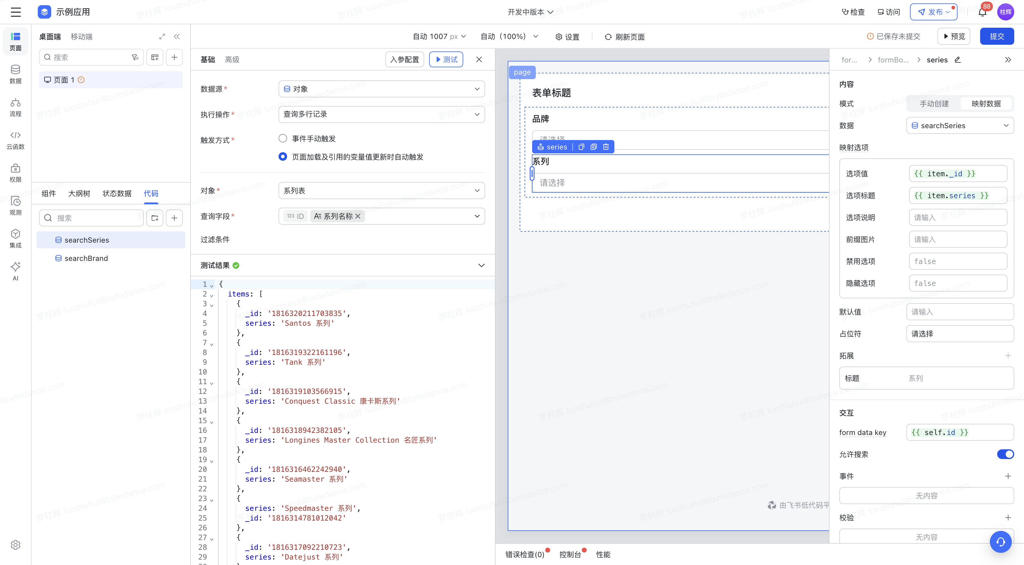
Task: Add an 拓展 item with plus
Action: point(1008,356)
